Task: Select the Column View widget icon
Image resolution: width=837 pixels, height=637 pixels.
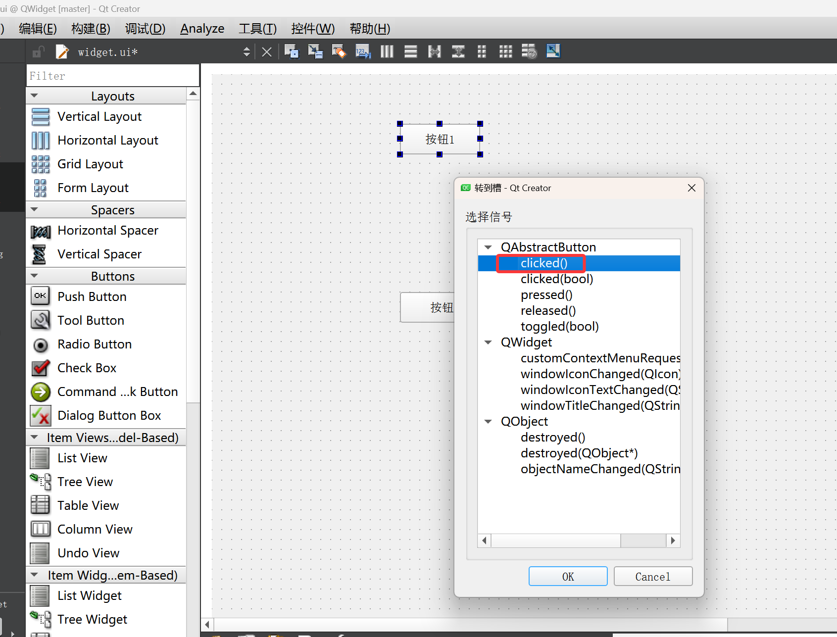Action: coord(41,529)
